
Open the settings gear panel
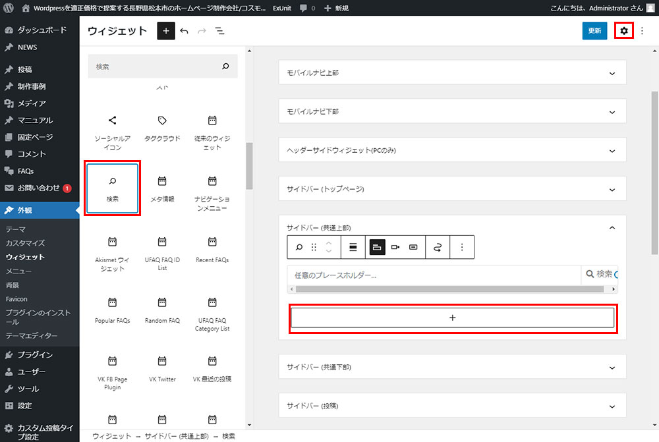point(623,31)
